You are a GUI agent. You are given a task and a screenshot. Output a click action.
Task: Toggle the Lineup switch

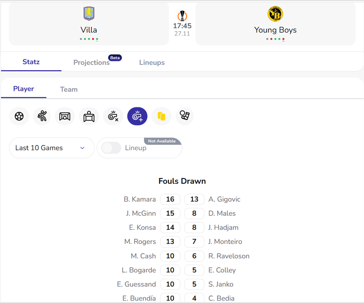click(x=111, y=148)
